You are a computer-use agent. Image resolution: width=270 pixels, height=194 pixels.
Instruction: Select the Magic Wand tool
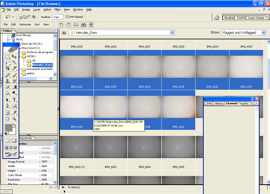pos(14,62)
